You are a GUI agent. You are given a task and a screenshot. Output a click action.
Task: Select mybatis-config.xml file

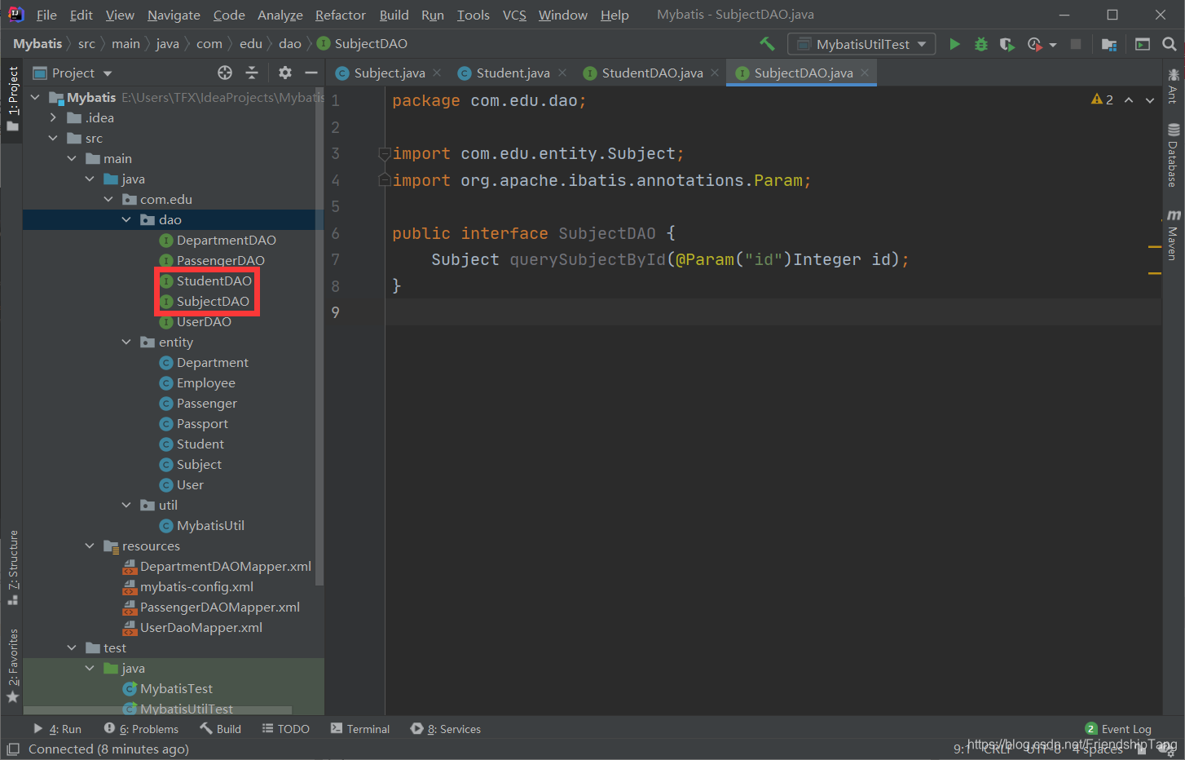coord(196,586)
